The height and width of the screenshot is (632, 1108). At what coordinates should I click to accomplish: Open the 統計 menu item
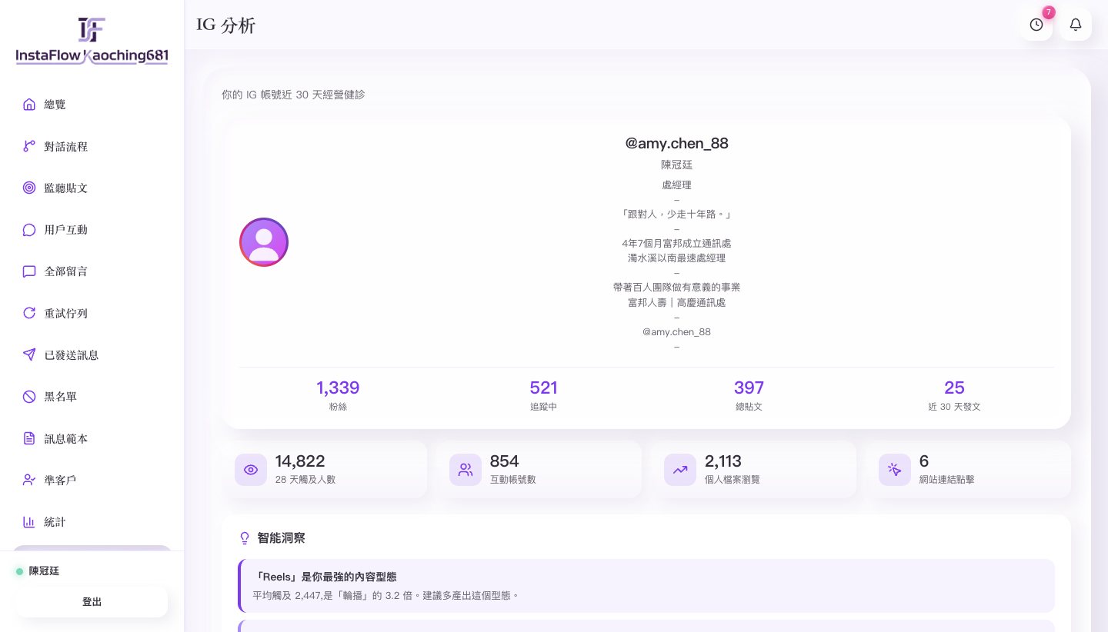coord(92,521)
